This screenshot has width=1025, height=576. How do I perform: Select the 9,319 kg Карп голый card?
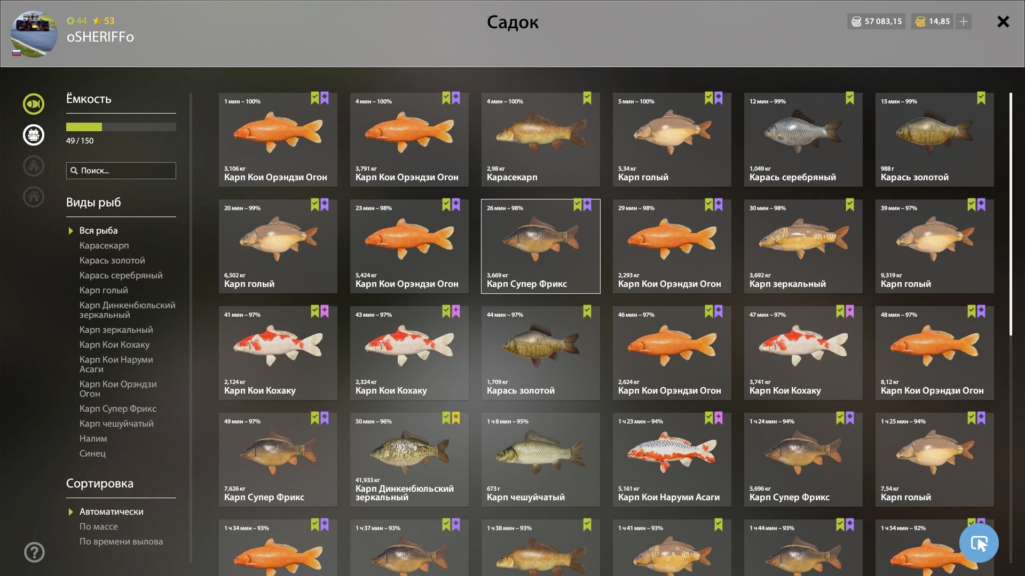pos(935,246)
